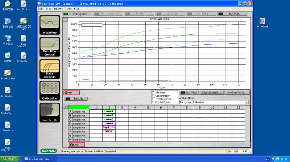
Task: Click the Results button
Action: pos(76,98)
